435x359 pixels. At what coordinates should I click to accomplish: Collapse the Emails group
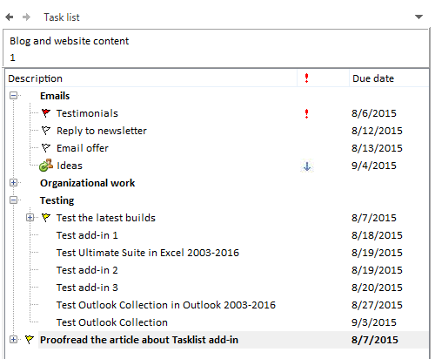[13, 95]
